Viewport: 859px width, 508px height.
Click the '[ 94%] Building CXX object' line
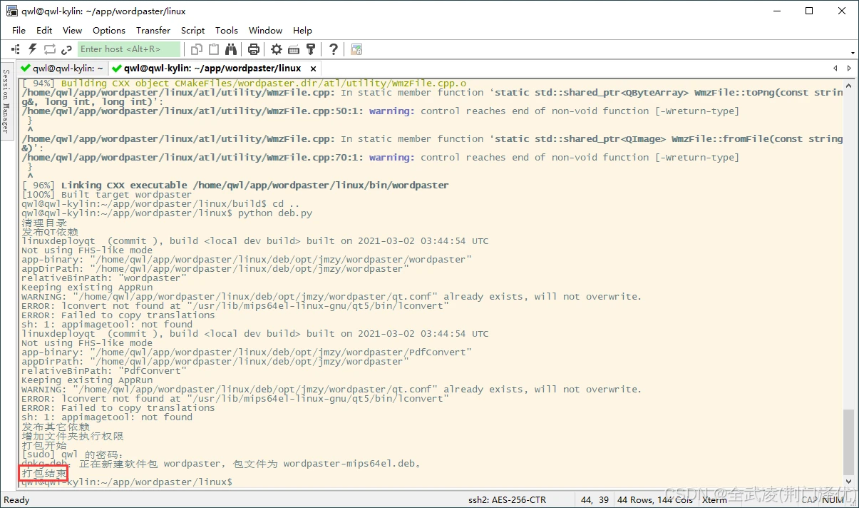tap(244, 83)
